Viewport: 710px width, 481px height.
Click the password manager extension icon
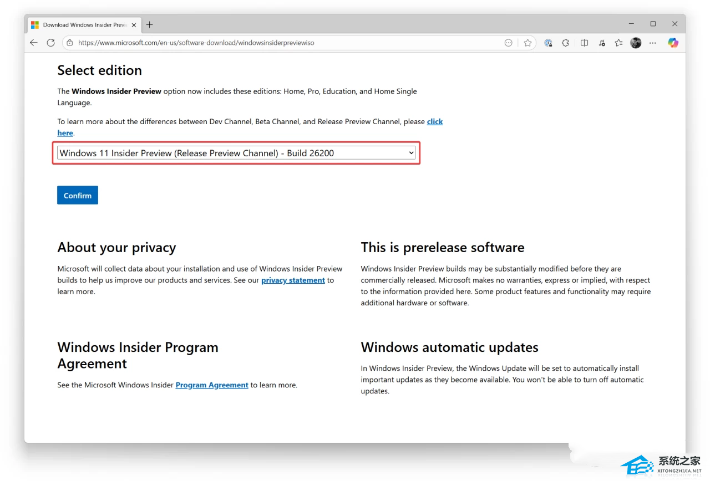point(548,43)
